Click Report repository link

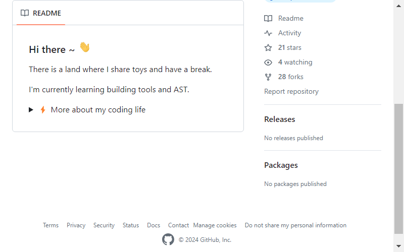[x=291, y=92]
